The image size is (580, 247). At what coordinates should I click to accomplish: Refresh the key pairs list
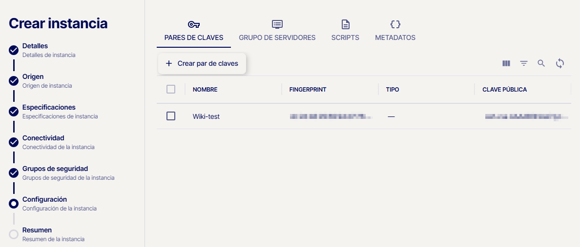560,63
